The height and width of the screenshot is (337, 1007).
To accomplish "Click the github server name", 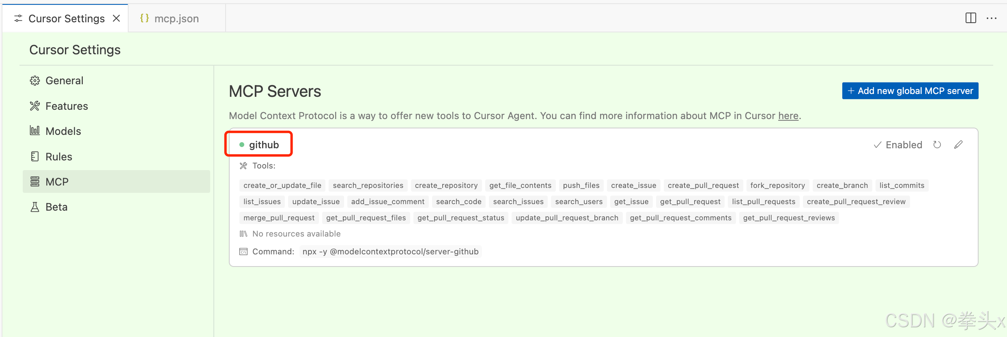I will click(x=264, y=145).
